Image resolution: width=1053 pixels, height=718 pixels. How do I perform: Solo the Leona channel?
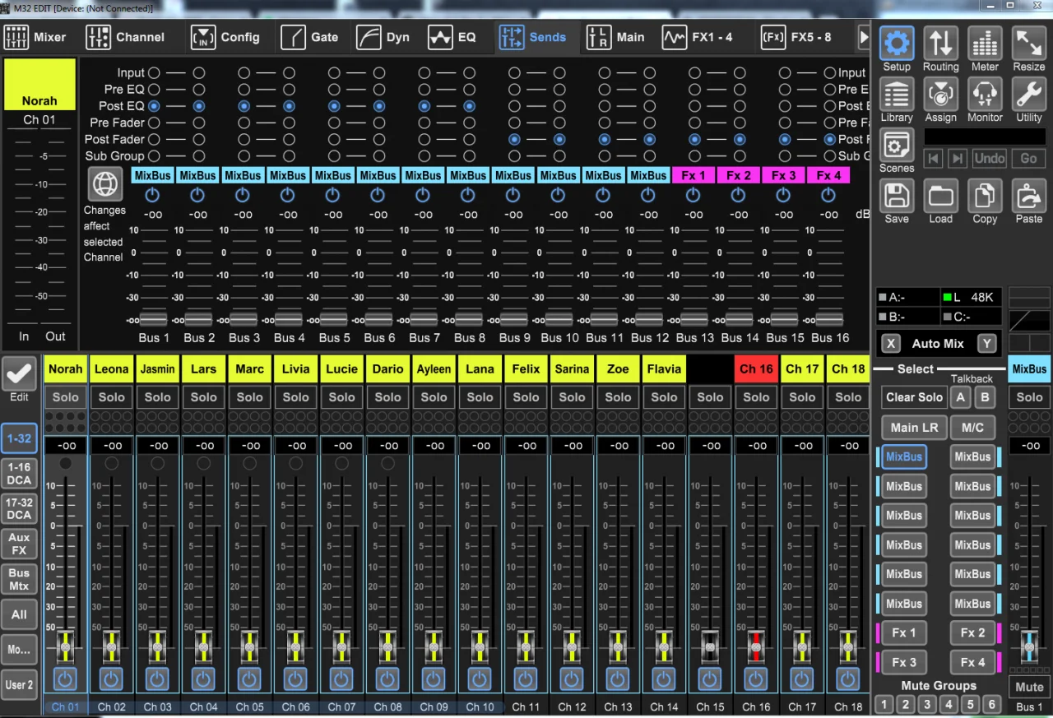tap(111, 397)
